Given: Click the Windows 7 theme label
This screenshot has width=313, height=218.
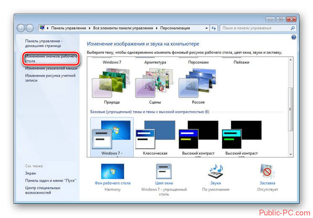Looking at the screenshot, I should coord(112,62).
